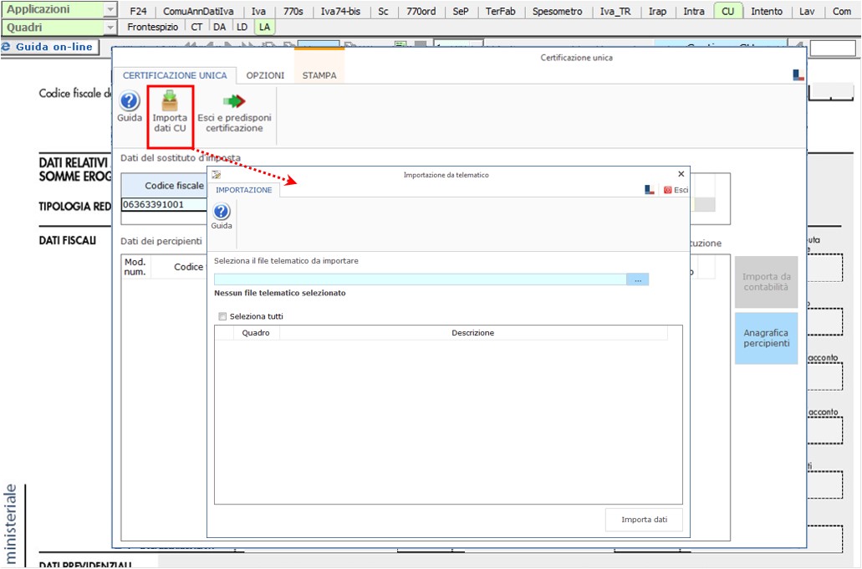Expand the Applicazioni dropdown
This screenshot has width=862, height=569.
click(x=110, y=9)
